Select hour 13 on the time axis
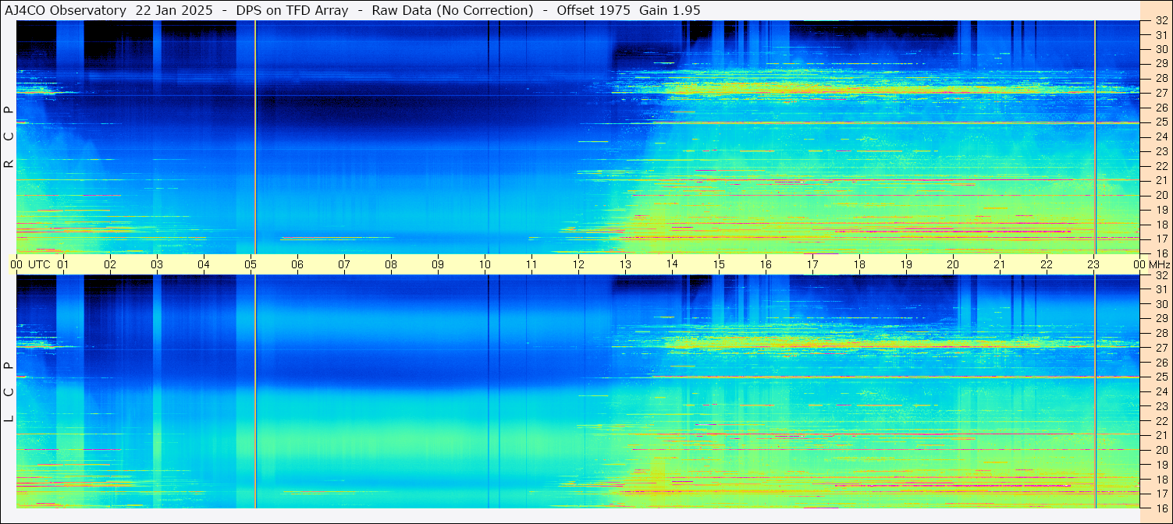Image resolution: width=1173 pixels, height=524 pixels. click(x=625, y=264)
